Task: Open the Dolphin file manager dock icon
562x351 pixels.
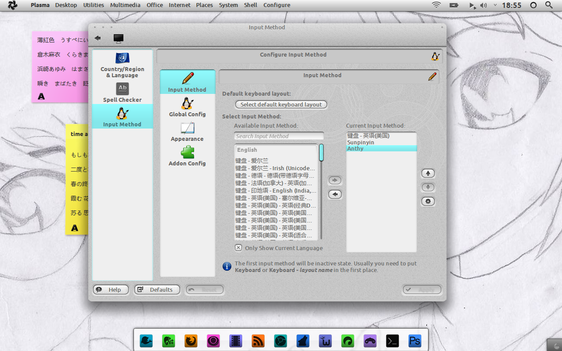Action: pyautogui.click(x=146, y=341)
